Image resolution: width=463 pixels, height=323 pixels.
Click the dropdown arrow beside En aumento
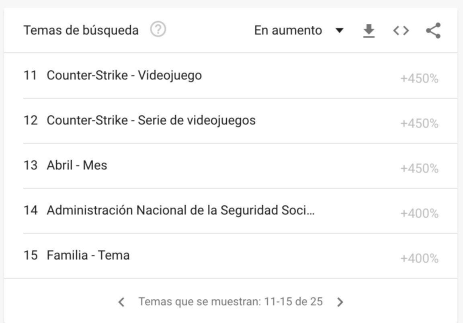coord(340,31)
